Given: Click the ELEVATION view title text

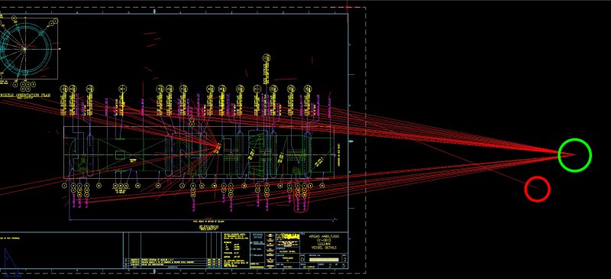Looking at the screenshot, I should tap(209, 227).
